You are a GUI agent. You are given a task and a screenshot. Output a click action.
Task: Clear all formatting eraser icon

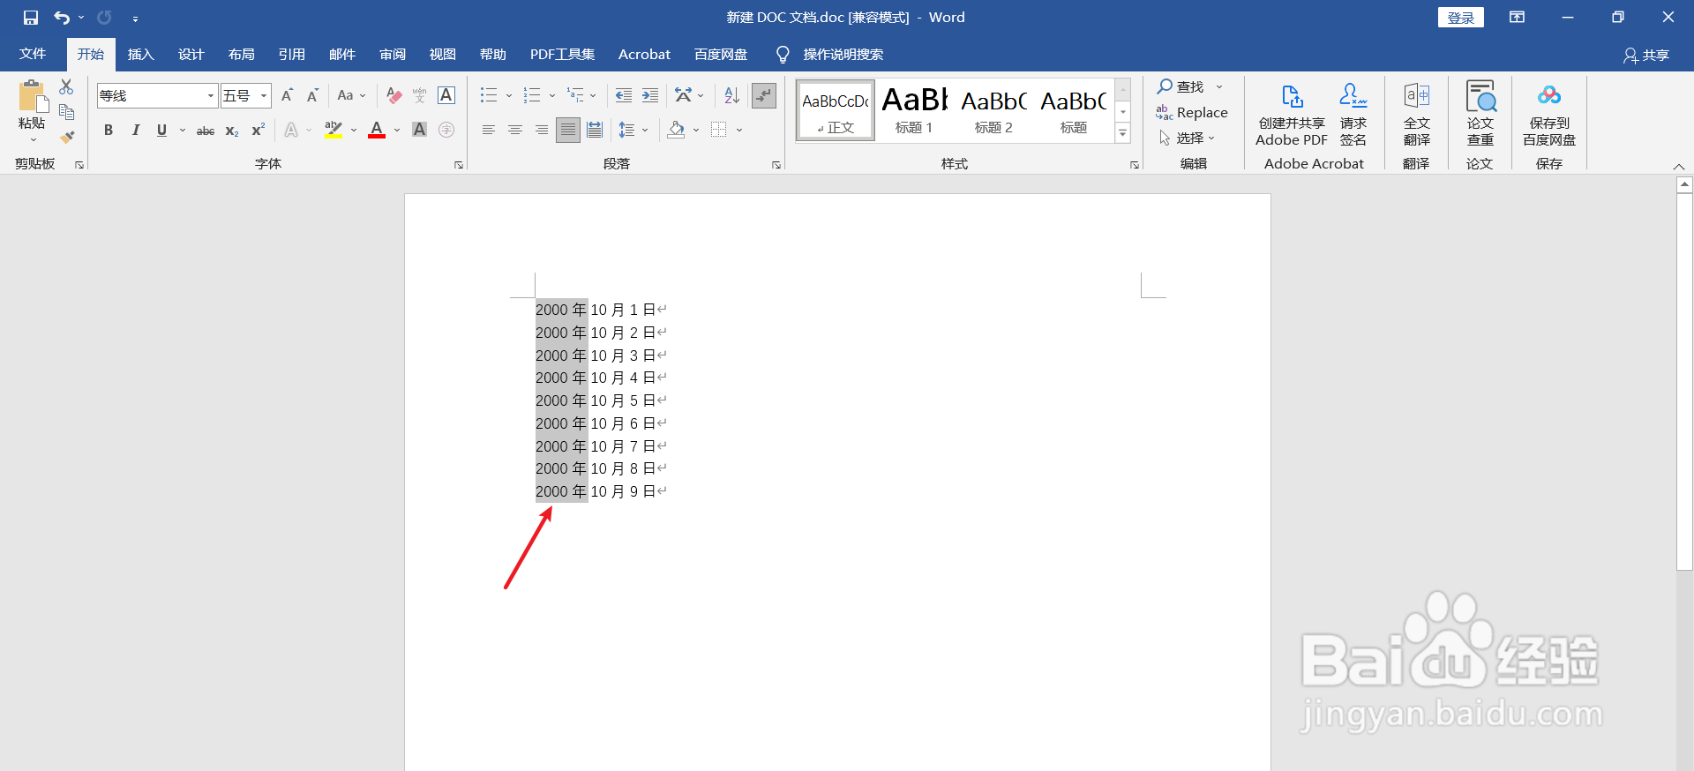click(x=394, y=95)
